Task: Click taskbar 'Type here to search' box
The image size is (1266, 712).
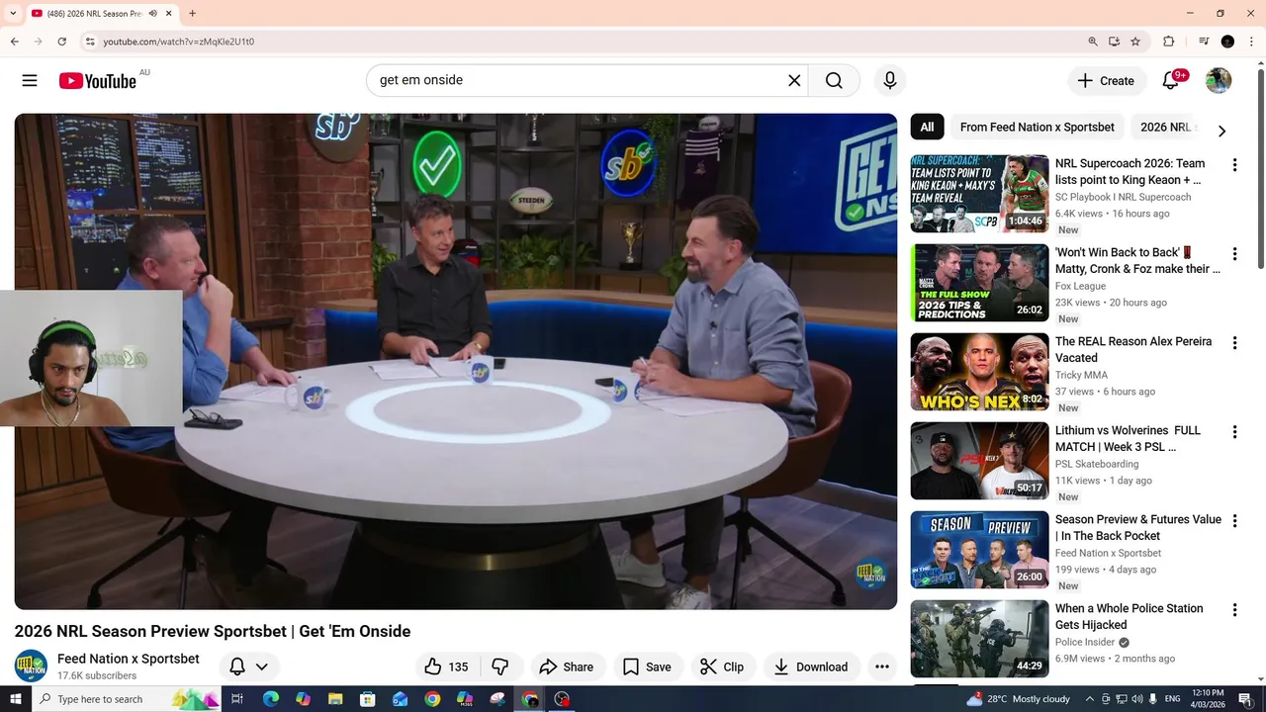Action: tap(127, 699)
